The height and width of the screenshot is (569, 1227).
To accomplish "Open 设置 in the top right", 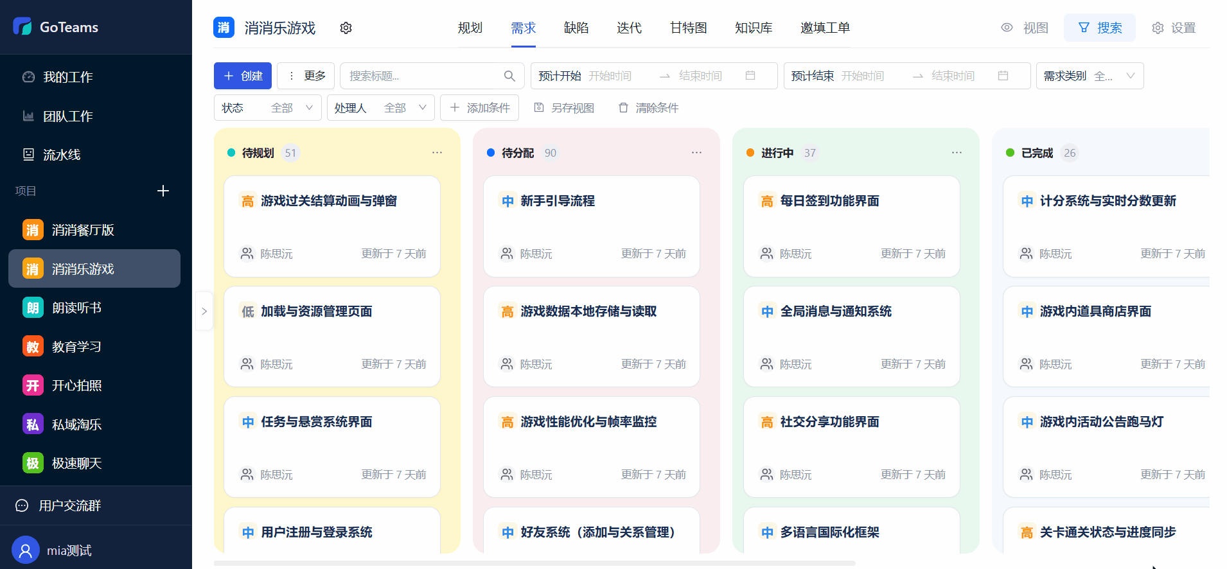I will coord(1174,28).
